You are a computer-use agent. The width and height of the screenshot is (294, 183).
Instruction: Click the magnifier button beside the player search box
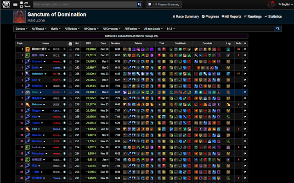point(140,4)
